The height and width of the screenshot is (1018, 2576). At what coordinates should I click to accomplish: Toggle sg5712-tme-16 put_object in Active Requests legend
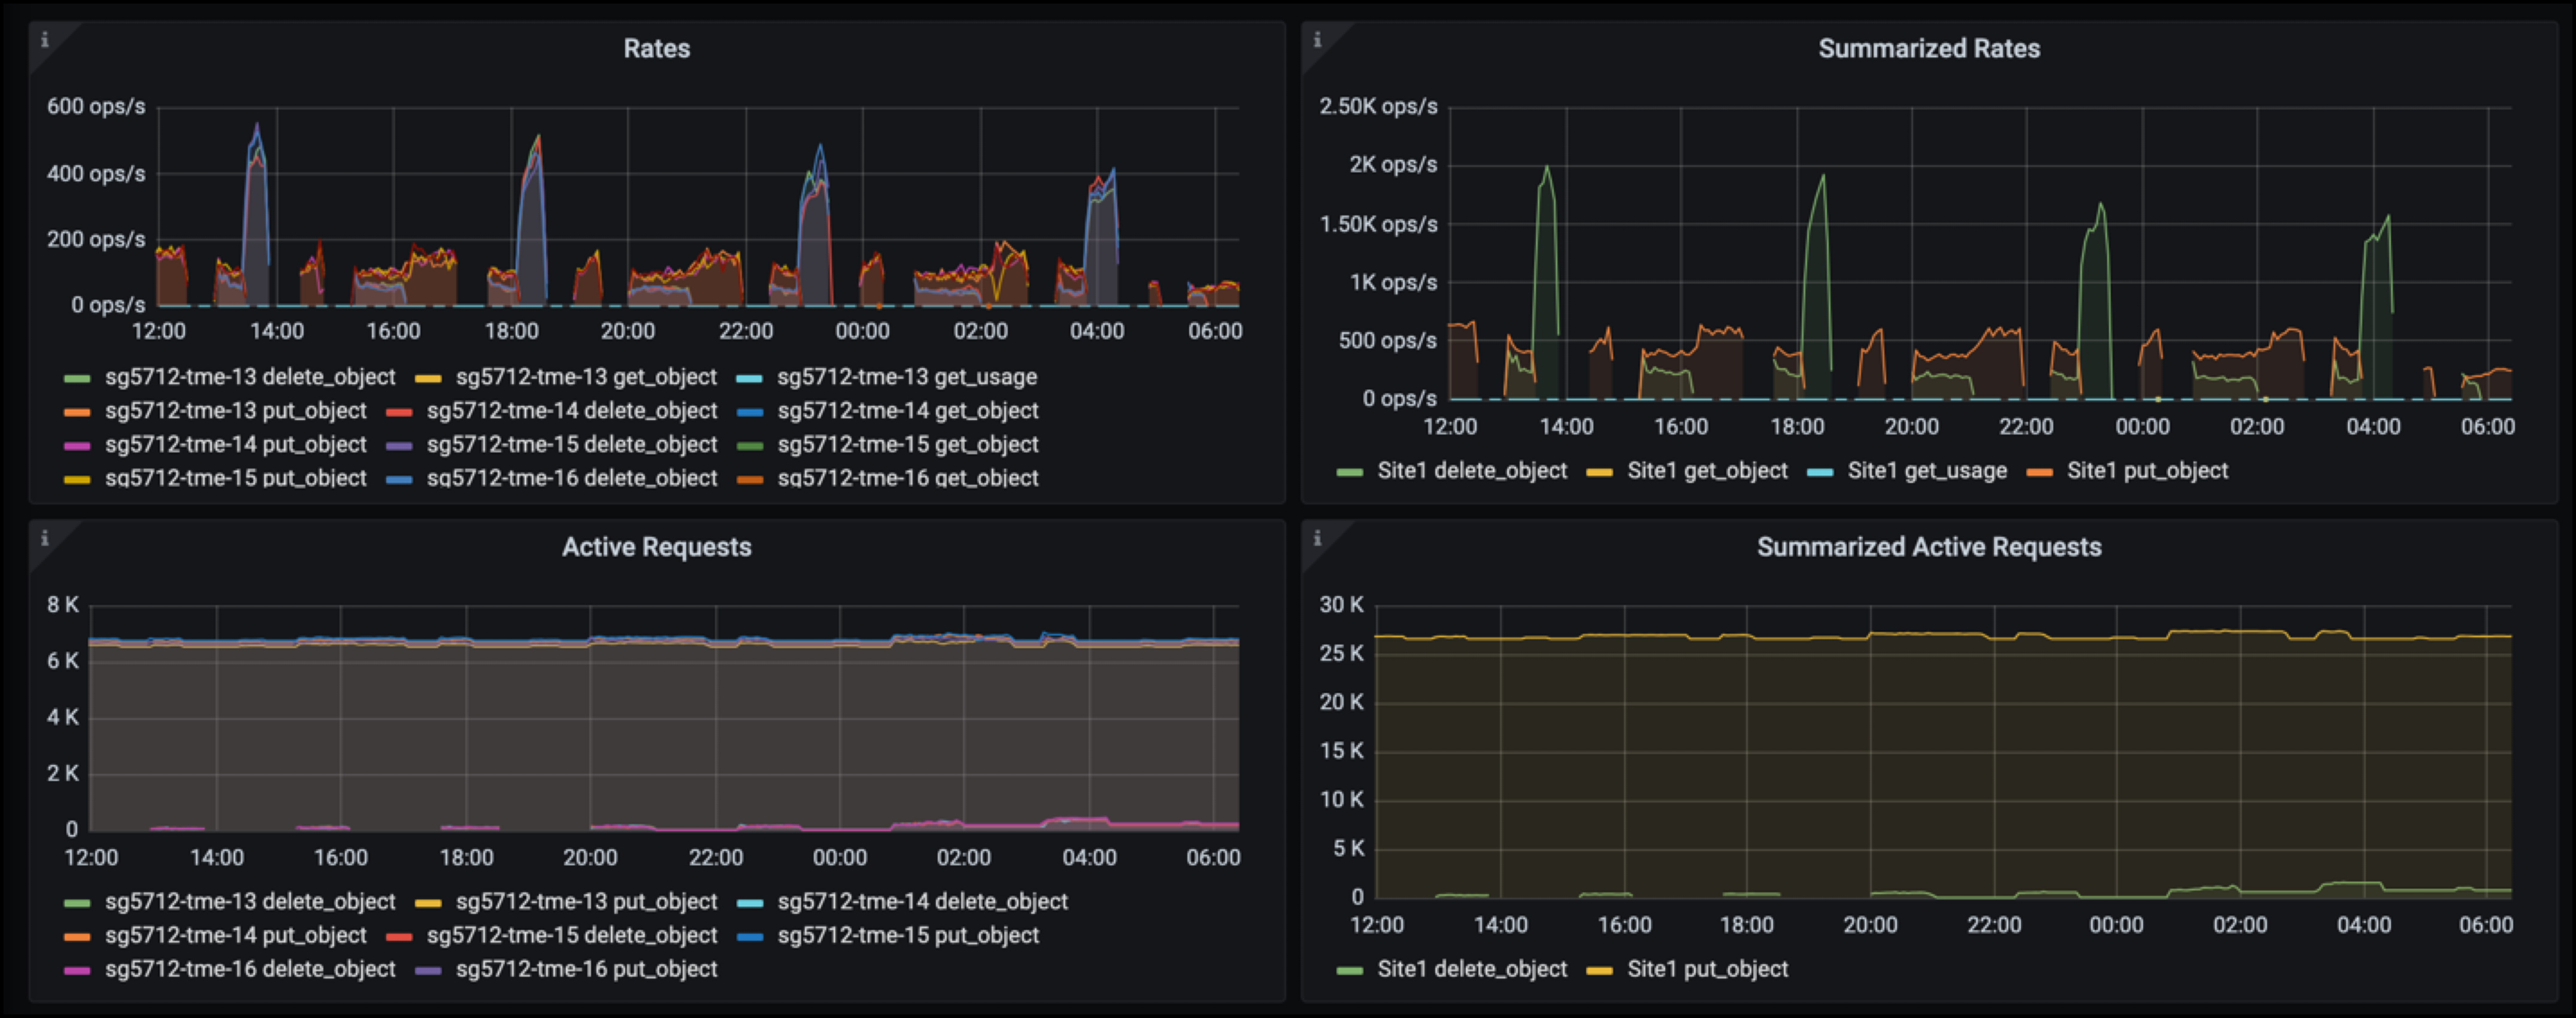(586, 969)
